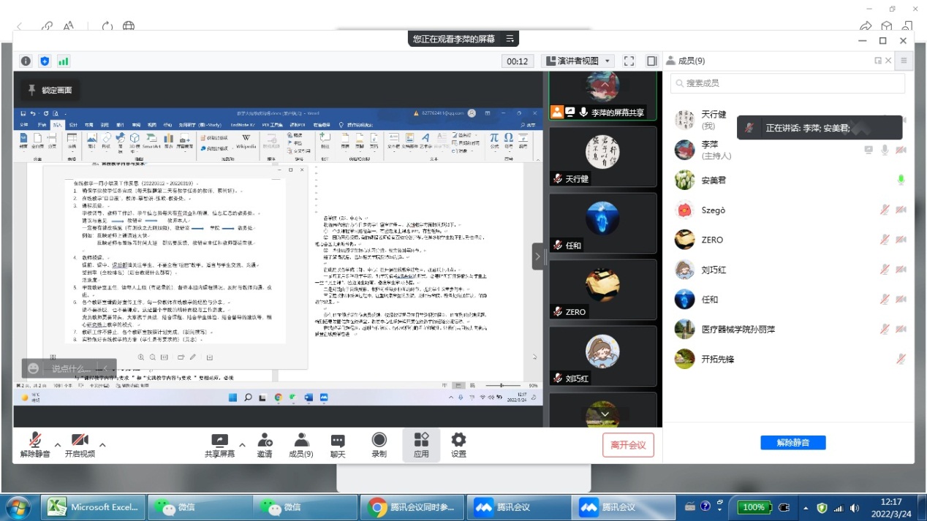The width and height of the screenshot is (927, 521).
Task: Open the members panel hamburger menu
Action: pos(904,61)
